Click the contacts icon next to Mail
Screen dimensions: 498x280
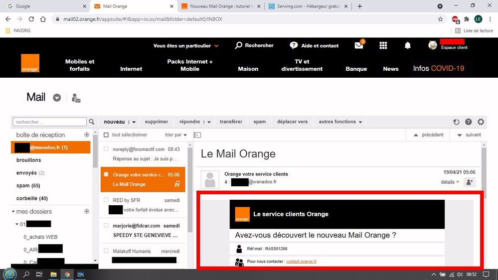point(76,98)
